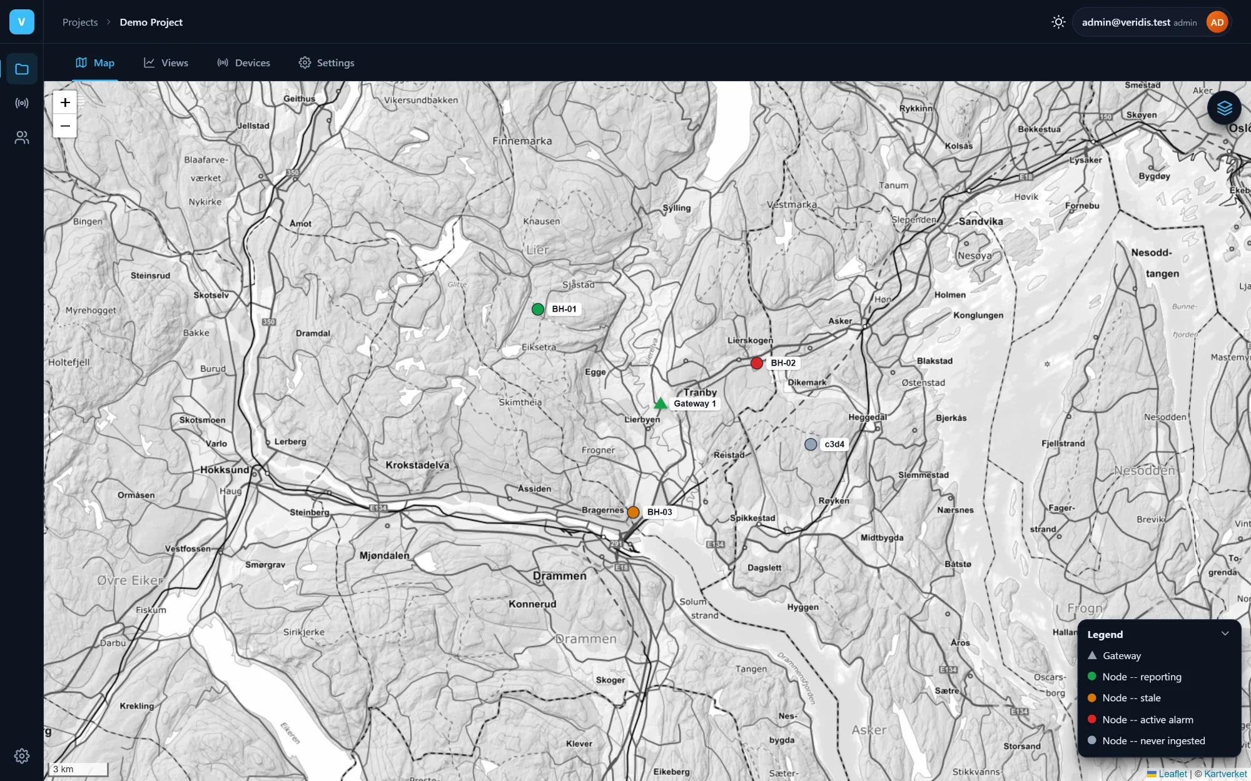Select the orange BH-03 stale node marker
The width and height of the screenshot is (1251, 781).
[633, 512]
